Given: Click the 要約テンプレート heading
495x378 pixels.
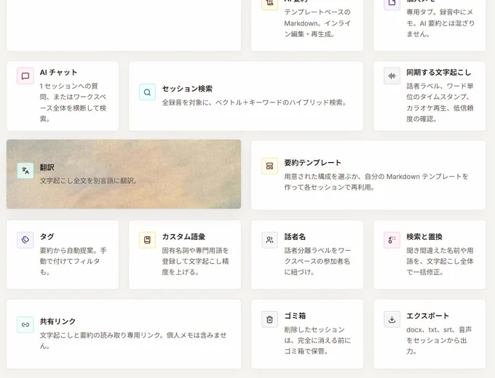Looking at the screenshot, I should click(312, 163).
